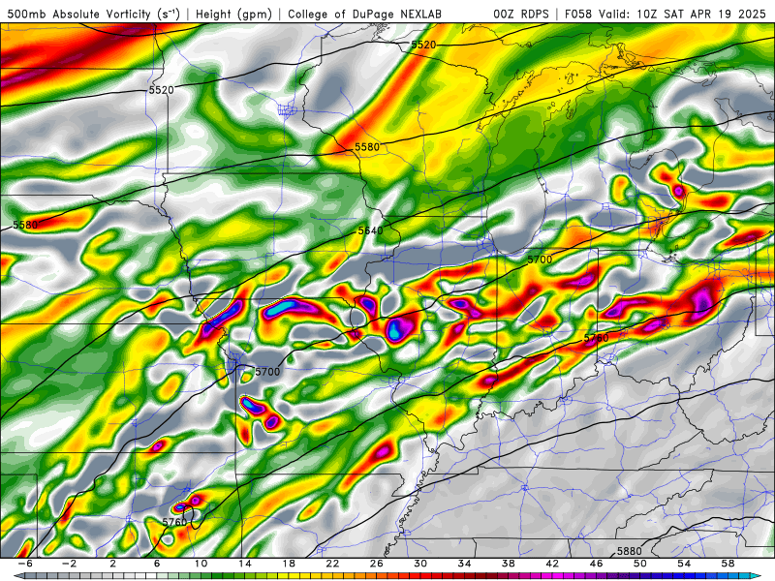775x581 pixels.
Task: Click the "14" value on the color scale
Action: click(x=245, y=564)
